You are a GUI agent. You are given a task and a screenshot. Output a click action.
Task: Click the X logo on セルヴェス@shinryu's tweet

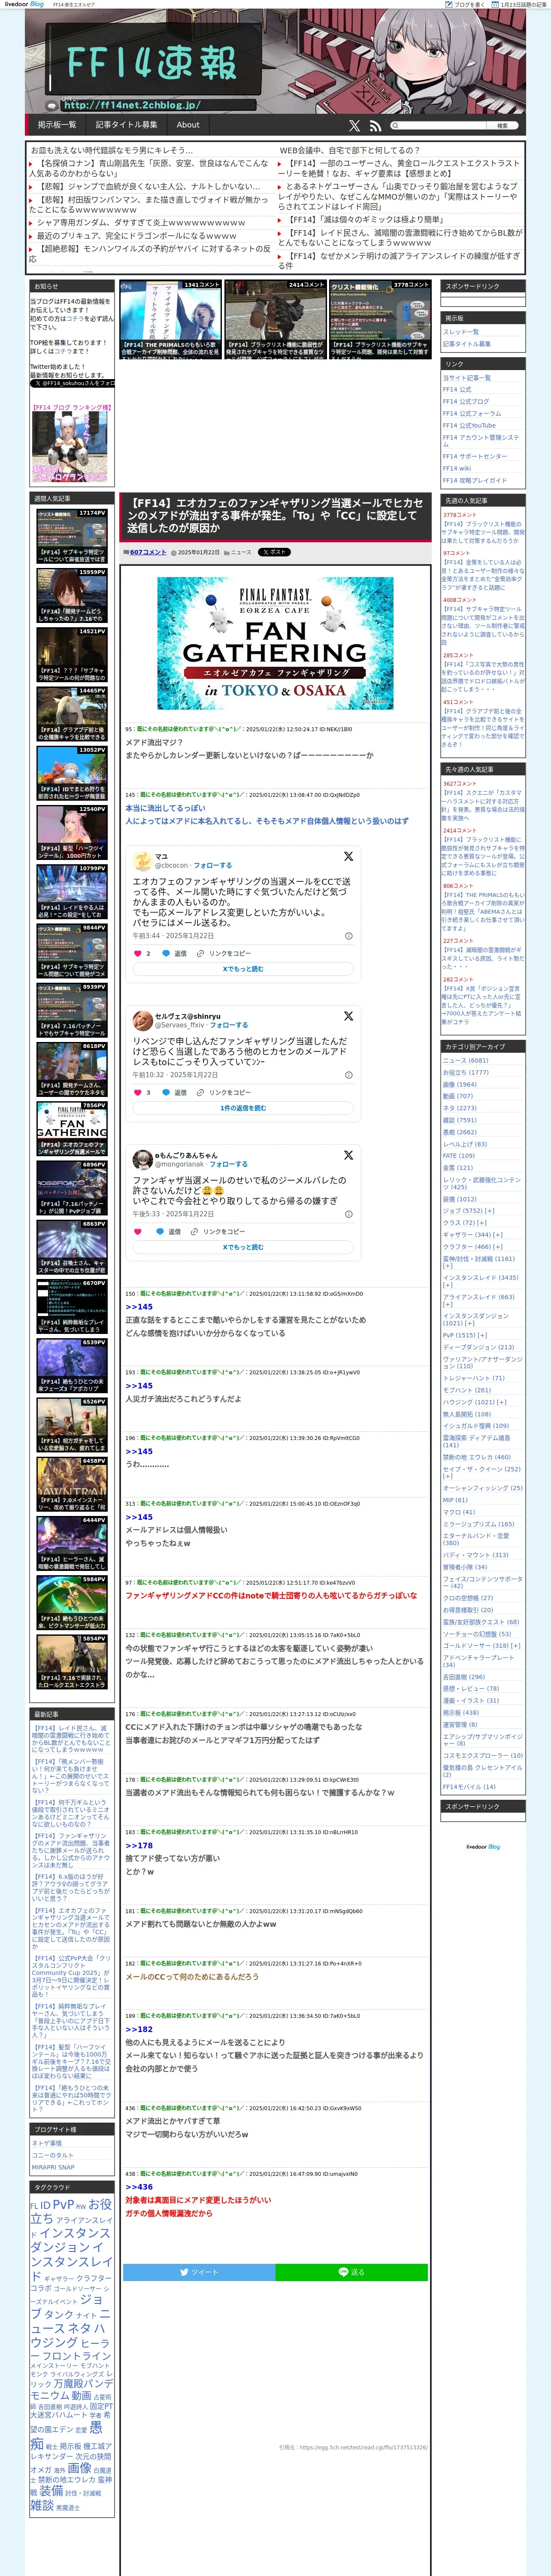348,1015
